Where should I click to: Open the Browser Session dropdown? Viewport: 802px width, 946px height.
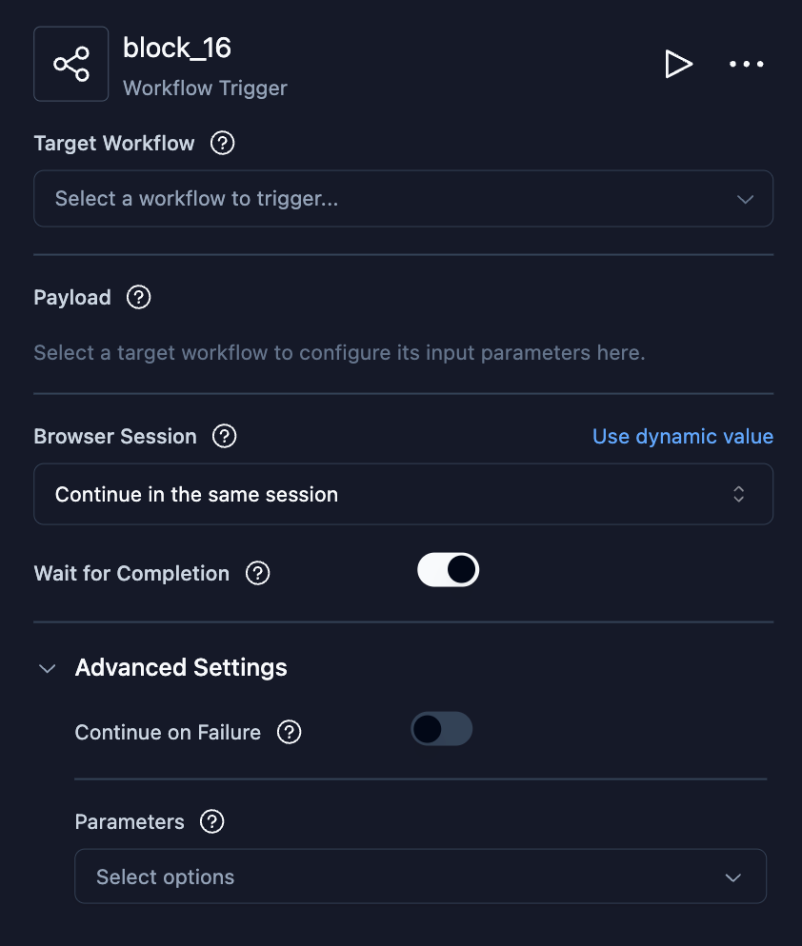point(403,495)
